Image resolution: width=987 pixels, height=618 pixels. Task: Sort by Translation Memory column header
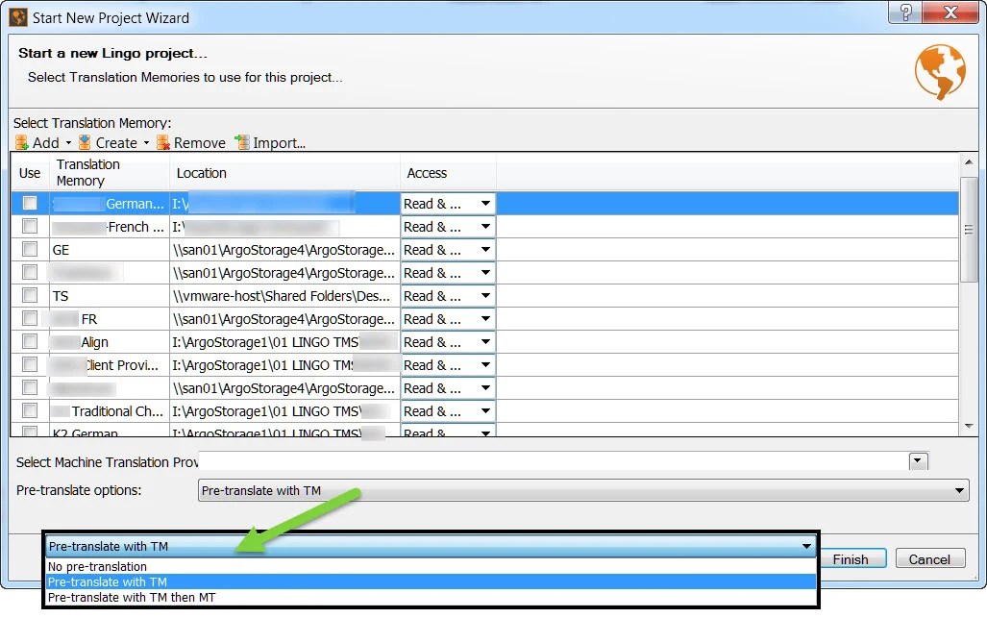pyautogui.click(x=110, y=173)
